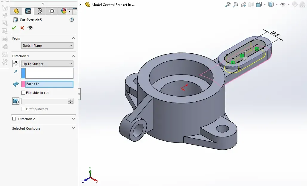Click the panel collapse handle on divider
The height and width of the screenshot is (186, 307).
[79, 94]
